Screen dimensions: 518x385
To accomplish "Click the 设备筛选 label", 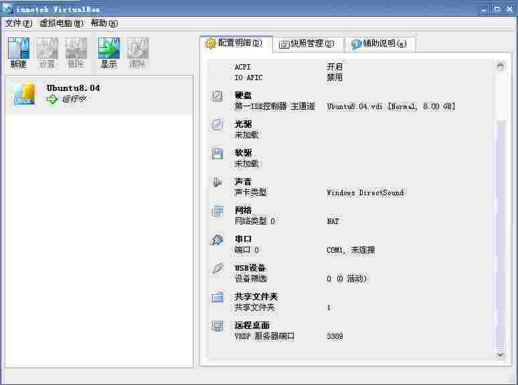I will click(250, 279).
